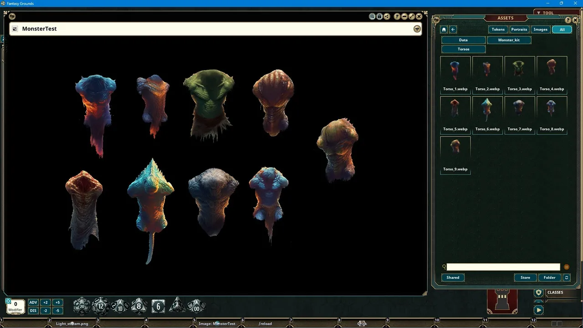Filter assets by Portraits
The width and height of the screenshot is (583, 328).
click(x=519, y=29)
